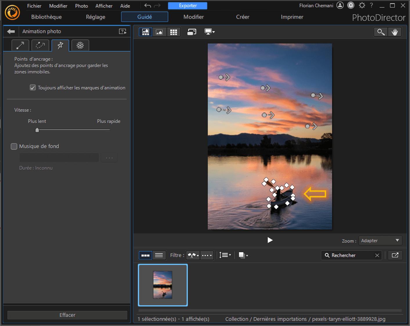Switch to grid thumbnail view mode
The image size is (410, 326).
coord(174,32)
